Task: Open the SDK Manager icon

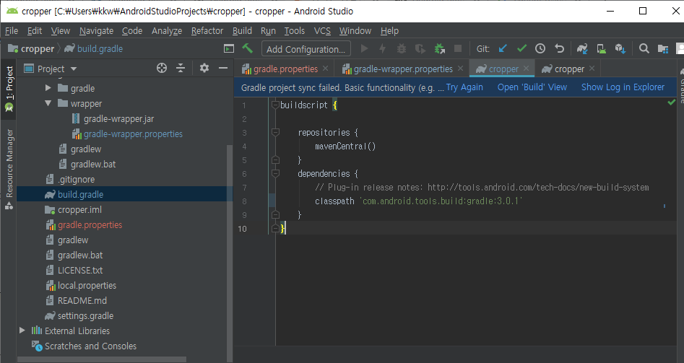Action: tap(620, 49)
